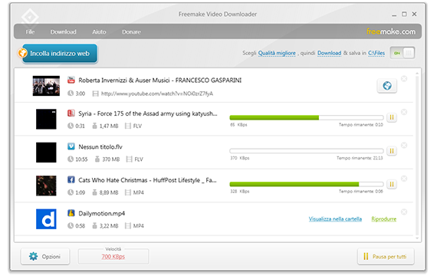Choose Qualità migliore quality link

[x=277, y=53]
